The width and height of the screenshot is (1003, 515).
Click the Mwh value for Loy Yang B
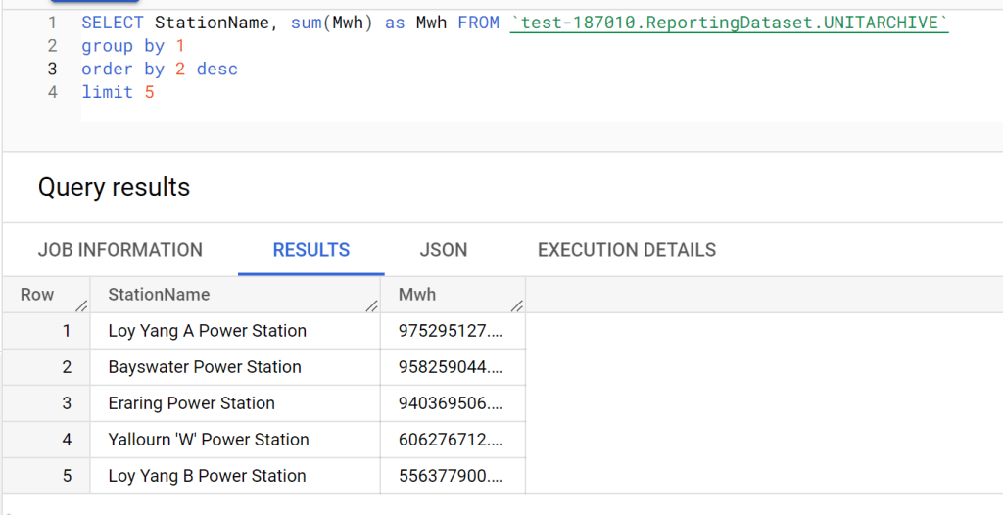(450, 476)
